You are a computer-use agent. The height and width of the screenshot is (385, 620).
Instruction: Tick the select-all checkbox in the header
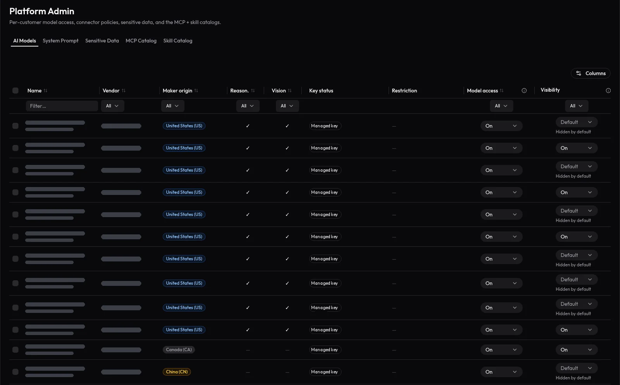15,91
